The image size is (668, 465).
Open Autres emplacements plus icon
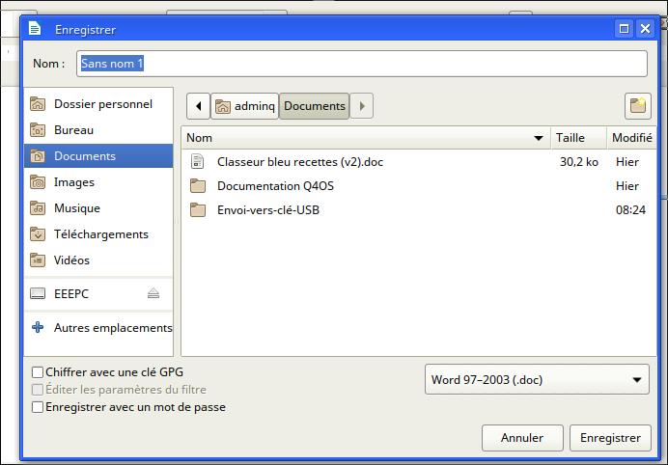pyautogui.click(x=38, y=327)
